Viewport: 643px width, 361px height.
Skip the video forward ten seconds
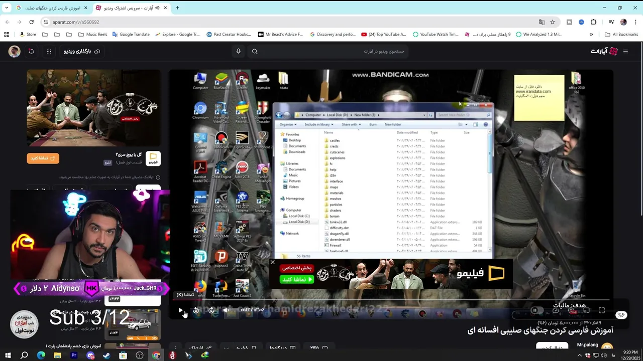pyautogui.click(x=211, y=310)
